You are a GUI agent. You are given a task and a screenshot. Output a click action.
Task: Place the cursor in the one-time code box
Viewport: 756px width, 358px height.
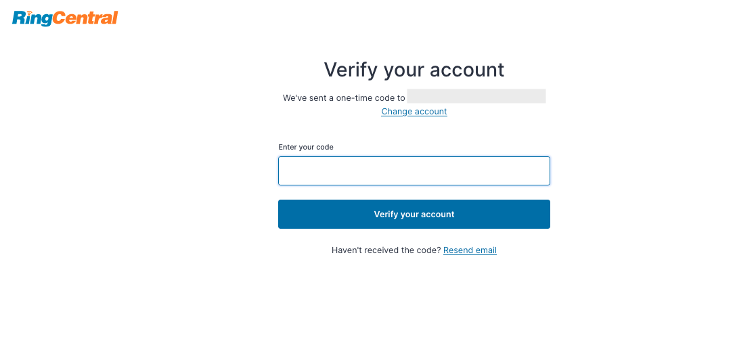(414, 171)
